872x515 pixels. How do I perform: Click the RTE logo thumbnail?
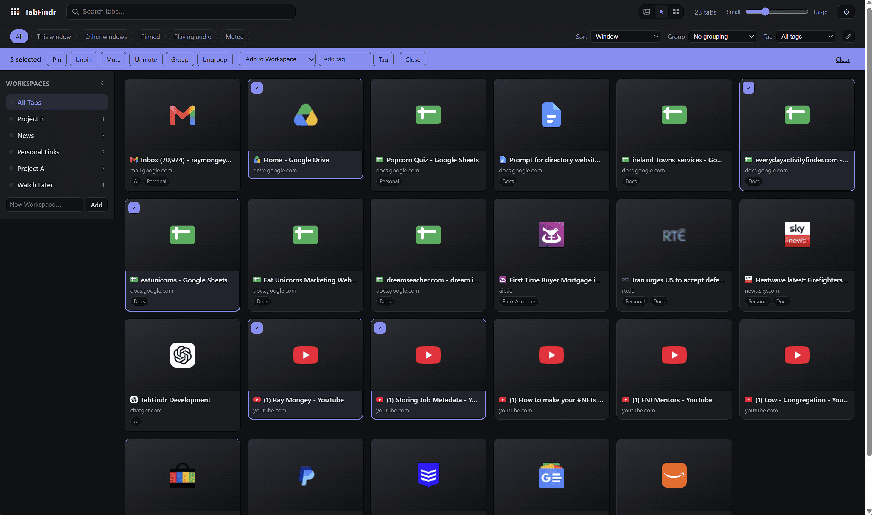(x=674, y=235)
